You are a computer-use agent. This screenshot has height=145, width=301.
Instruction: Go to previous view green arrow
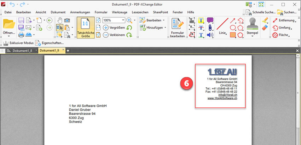[50, 20]
